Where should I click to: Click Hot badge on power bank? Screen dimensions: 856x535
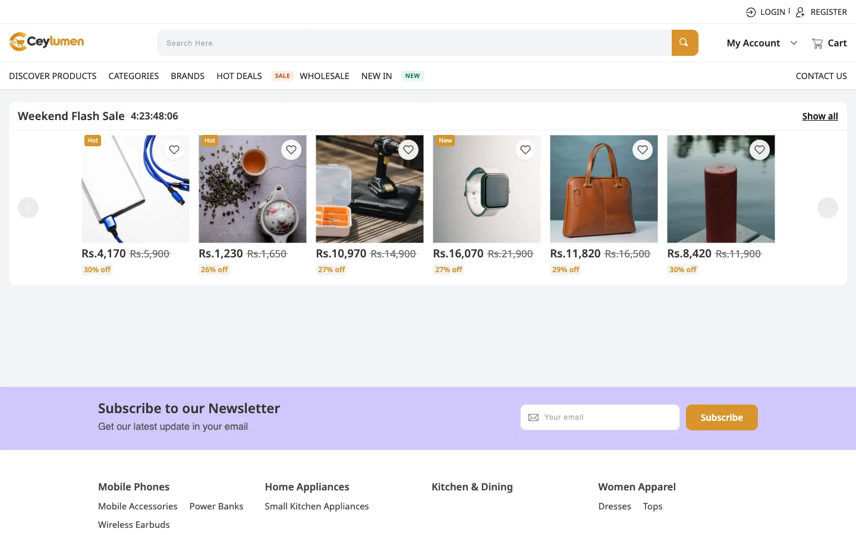pos(93,141)
